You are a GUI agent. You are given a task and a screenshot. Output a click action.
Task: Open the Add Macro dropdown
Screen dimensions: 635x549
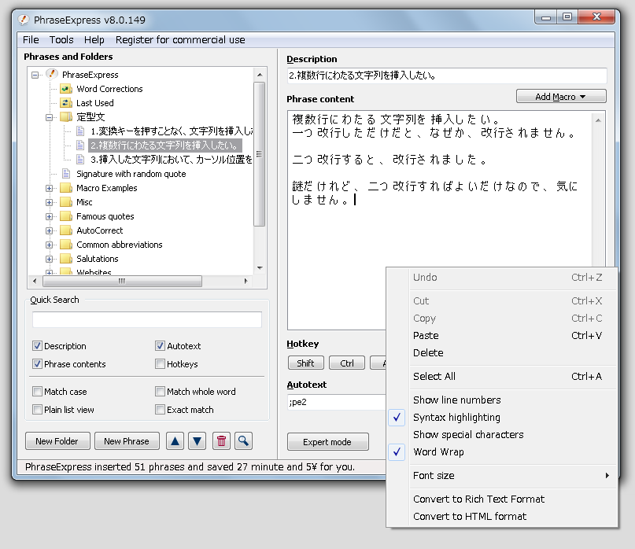[561, 97]
